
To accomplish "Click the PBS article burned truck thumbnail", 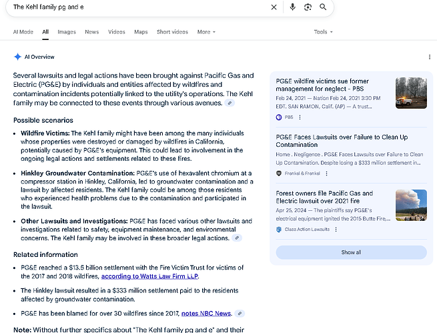I will click(x=411, y=93).
